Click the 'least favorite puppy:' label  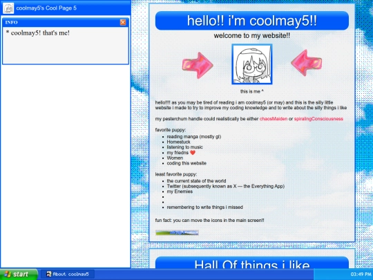pos(176,174)
